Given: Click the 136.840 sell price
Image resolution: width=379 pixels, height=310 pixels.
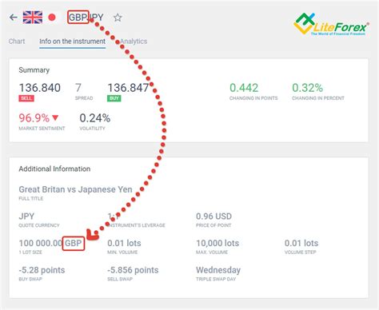Looking at the screenshot, I should 40,88.
